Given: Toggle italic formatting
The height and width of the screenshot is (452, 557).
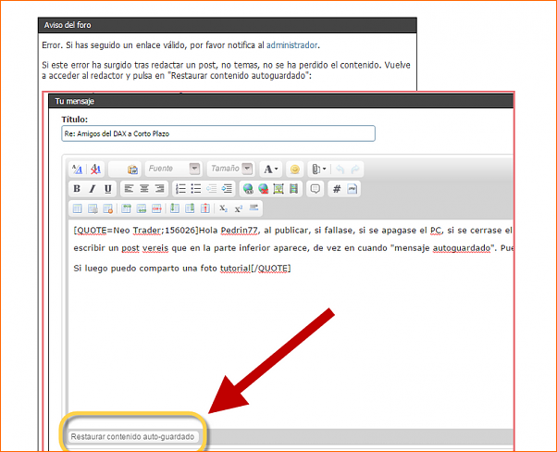Looking at the screenshot, I should (x=93, y=188).
